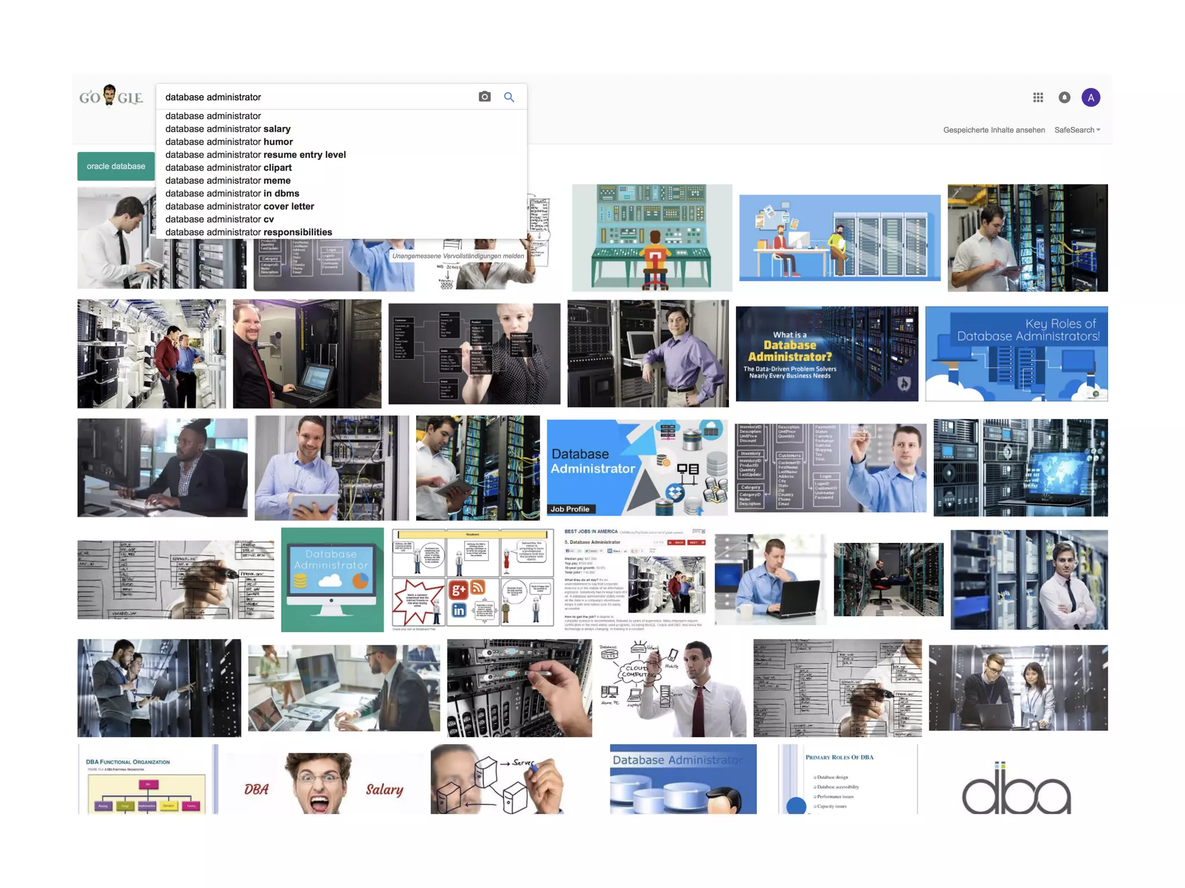Open 'Gespeicherte Inhalte ansehen' link

pos(993,130)
